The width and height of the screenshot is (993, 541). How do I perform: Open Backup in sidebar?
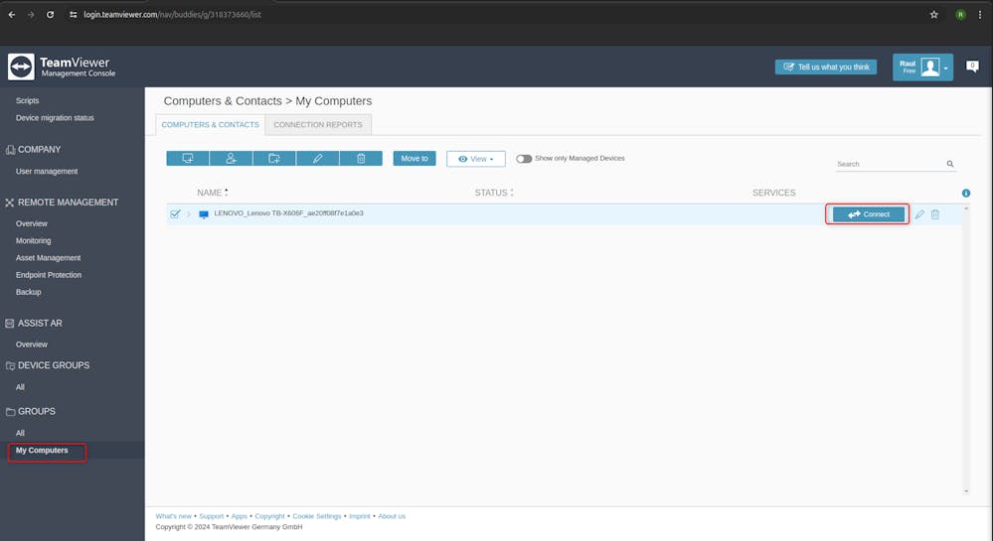(29, 292)
